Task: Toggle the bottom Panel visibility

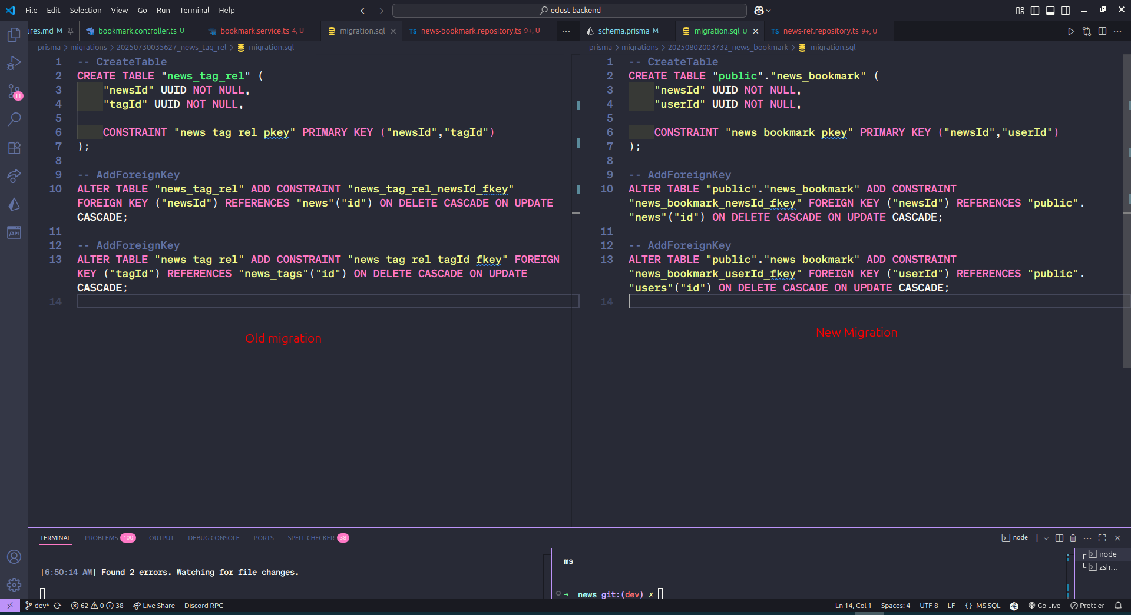Action: pyautogui.click(x=1050, y=11)
